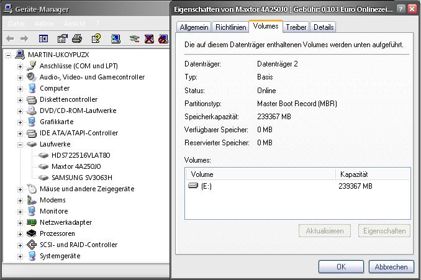Open help via the question mark toolbar icon

(96, 38)
